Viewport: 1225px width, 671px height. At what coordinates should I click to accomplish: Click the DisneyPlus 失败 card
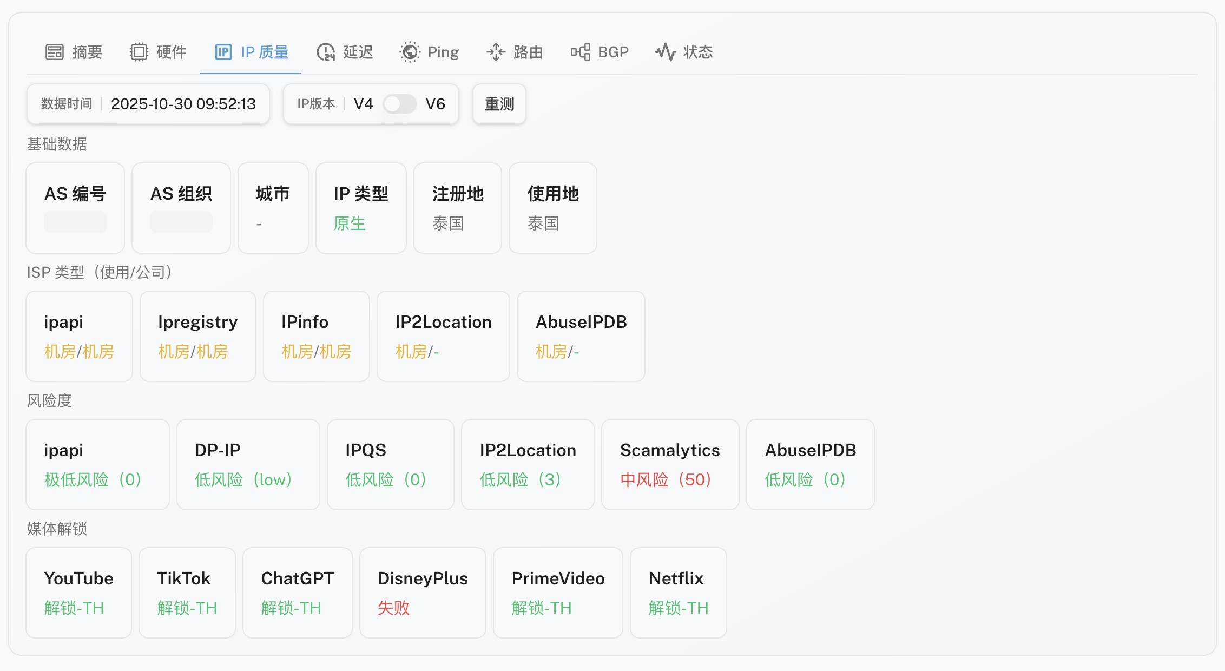coord(423,593)
